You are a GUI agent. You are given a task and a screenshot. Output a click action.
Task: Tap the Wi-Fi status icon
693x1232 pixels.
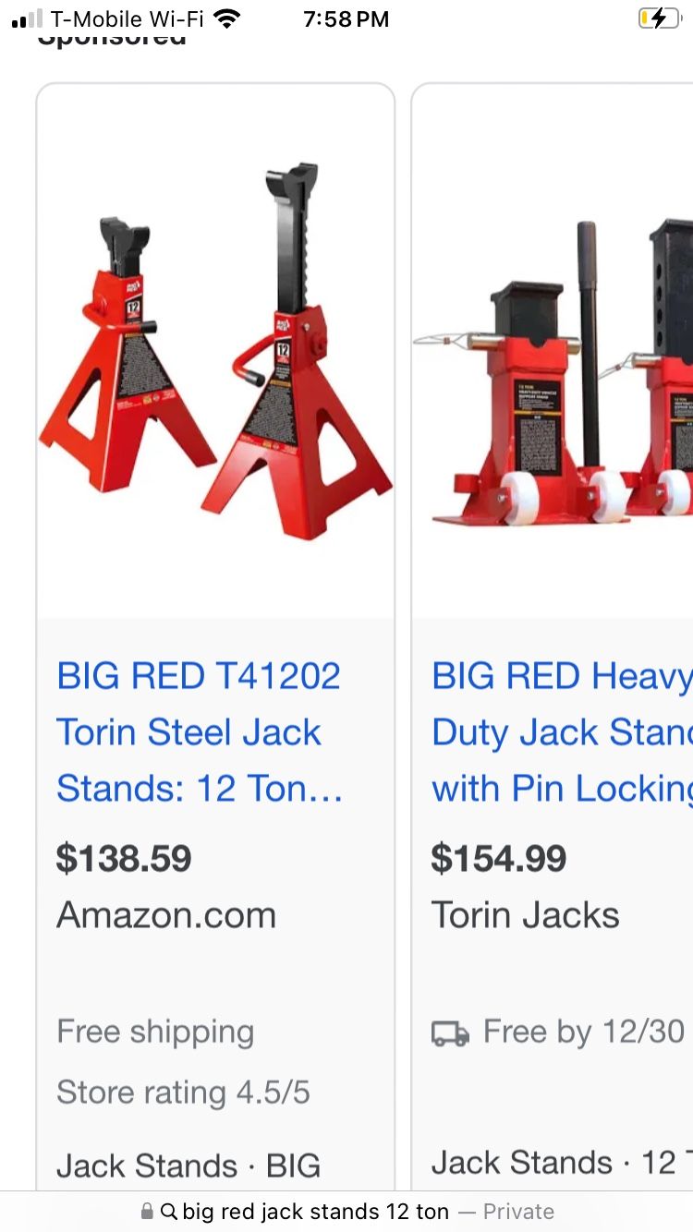(x=225, y=18)
